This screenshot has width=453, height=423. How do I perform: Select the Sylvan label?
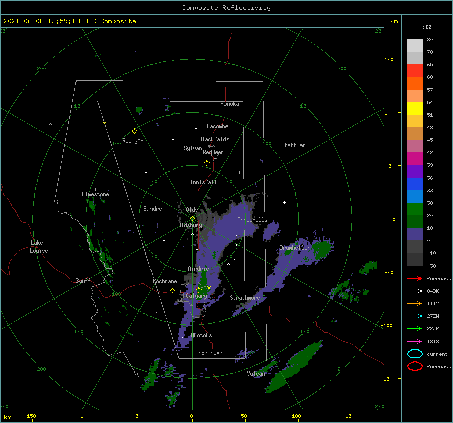tap(193, 148)
